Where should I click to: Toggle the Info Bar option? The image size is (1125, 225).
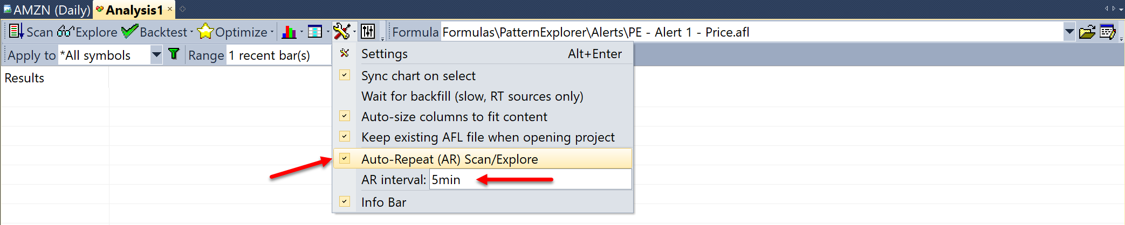pyautogui.click(x=383, y=202)
